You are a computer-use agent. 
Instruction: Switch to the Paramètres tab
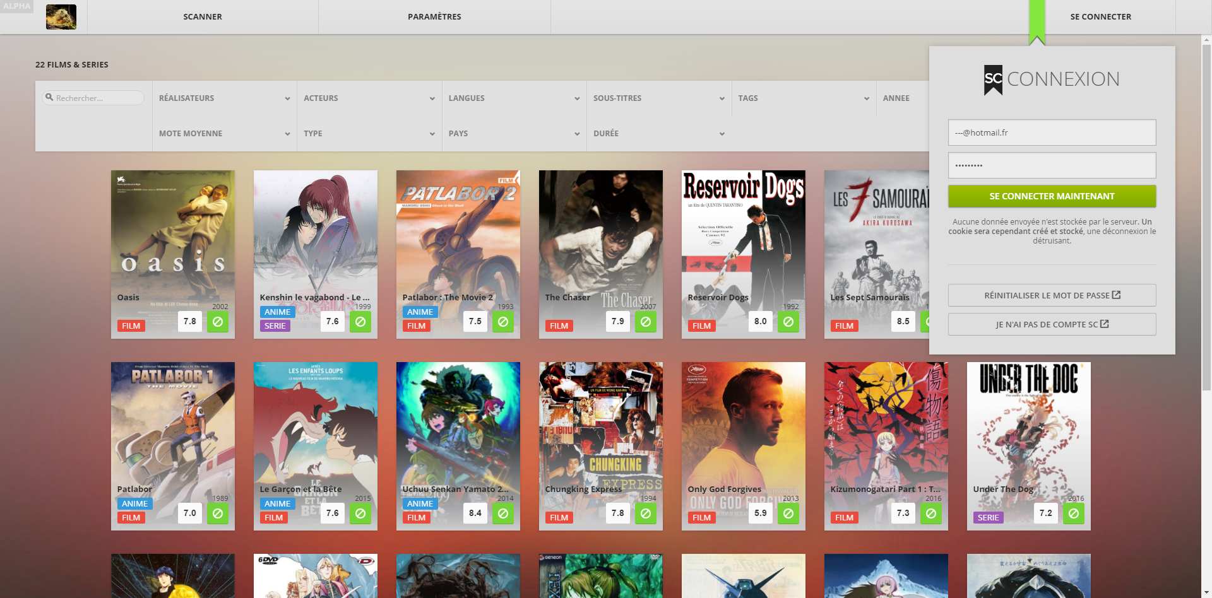434,17
